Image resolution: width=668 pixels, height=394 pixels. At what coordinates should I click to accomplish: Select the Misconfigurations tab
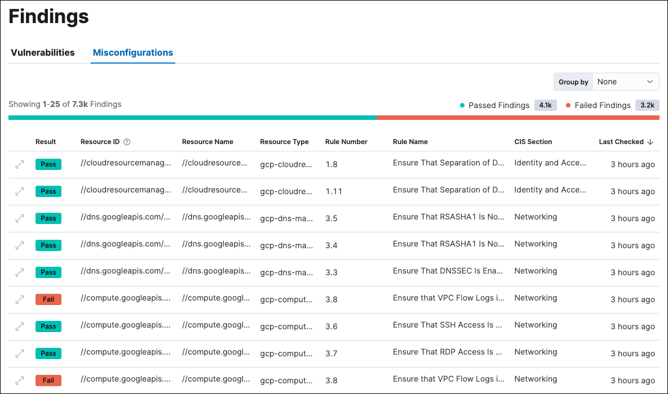[133, 52]
